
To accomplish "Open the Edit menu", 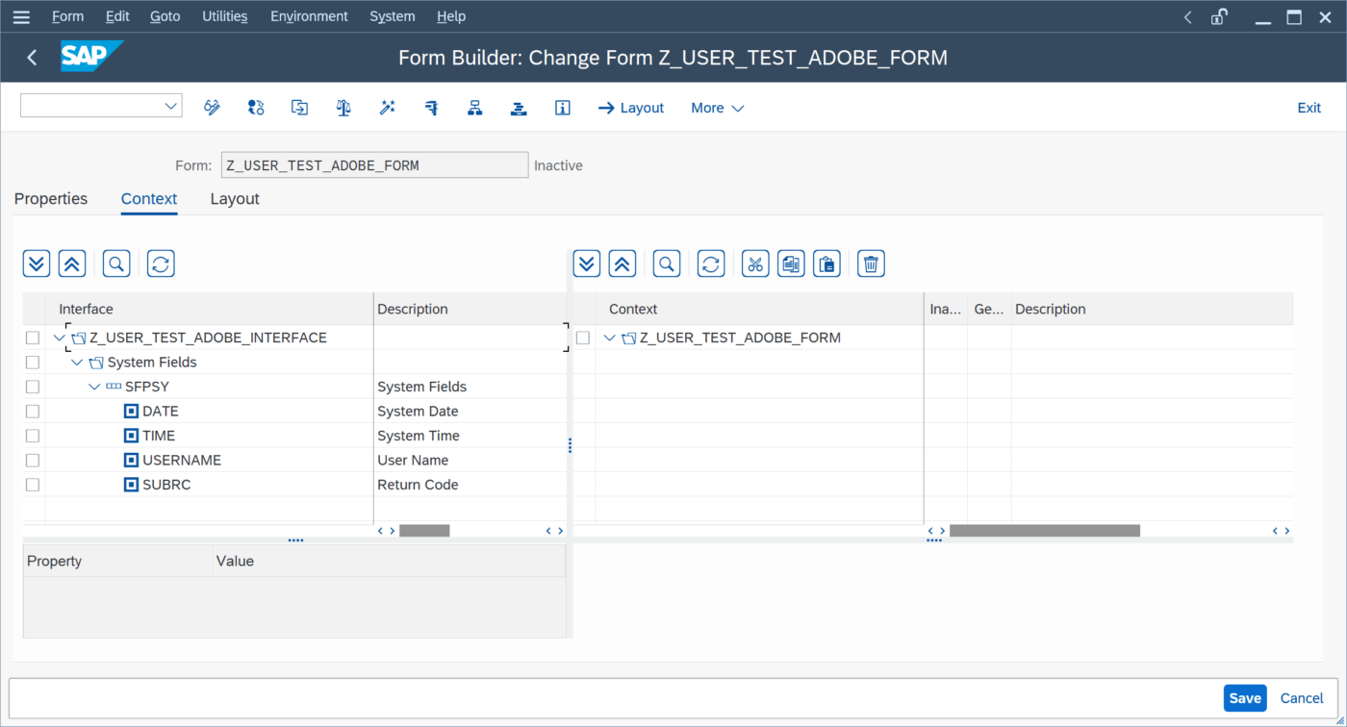I will point(117,16).
